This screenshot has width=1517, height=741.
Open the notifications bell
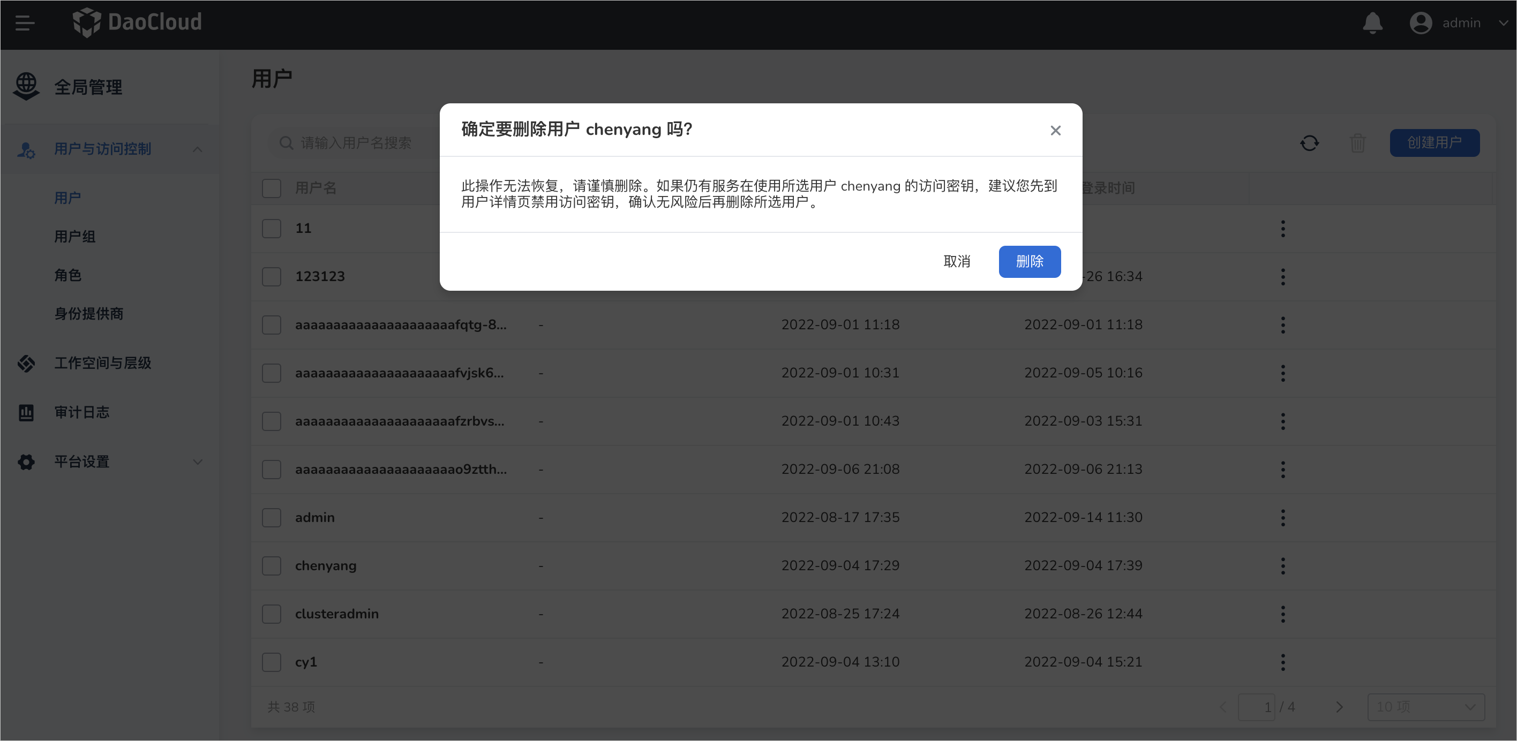(x=1372, y=23)
